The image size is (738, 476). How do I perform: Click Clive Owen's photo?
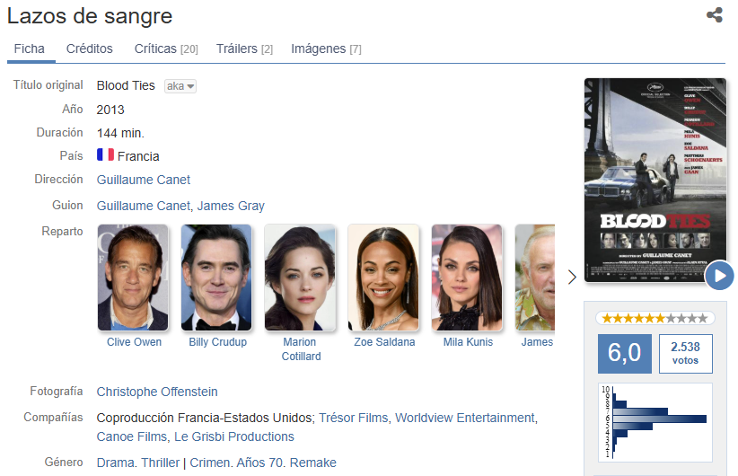tap(133, 278)
